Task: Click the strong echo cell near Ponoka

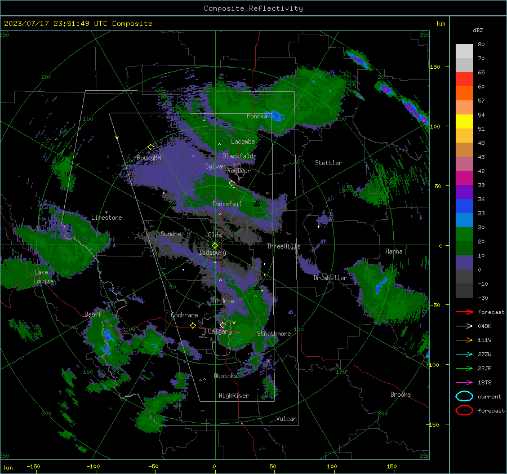Action: [276, 116]
